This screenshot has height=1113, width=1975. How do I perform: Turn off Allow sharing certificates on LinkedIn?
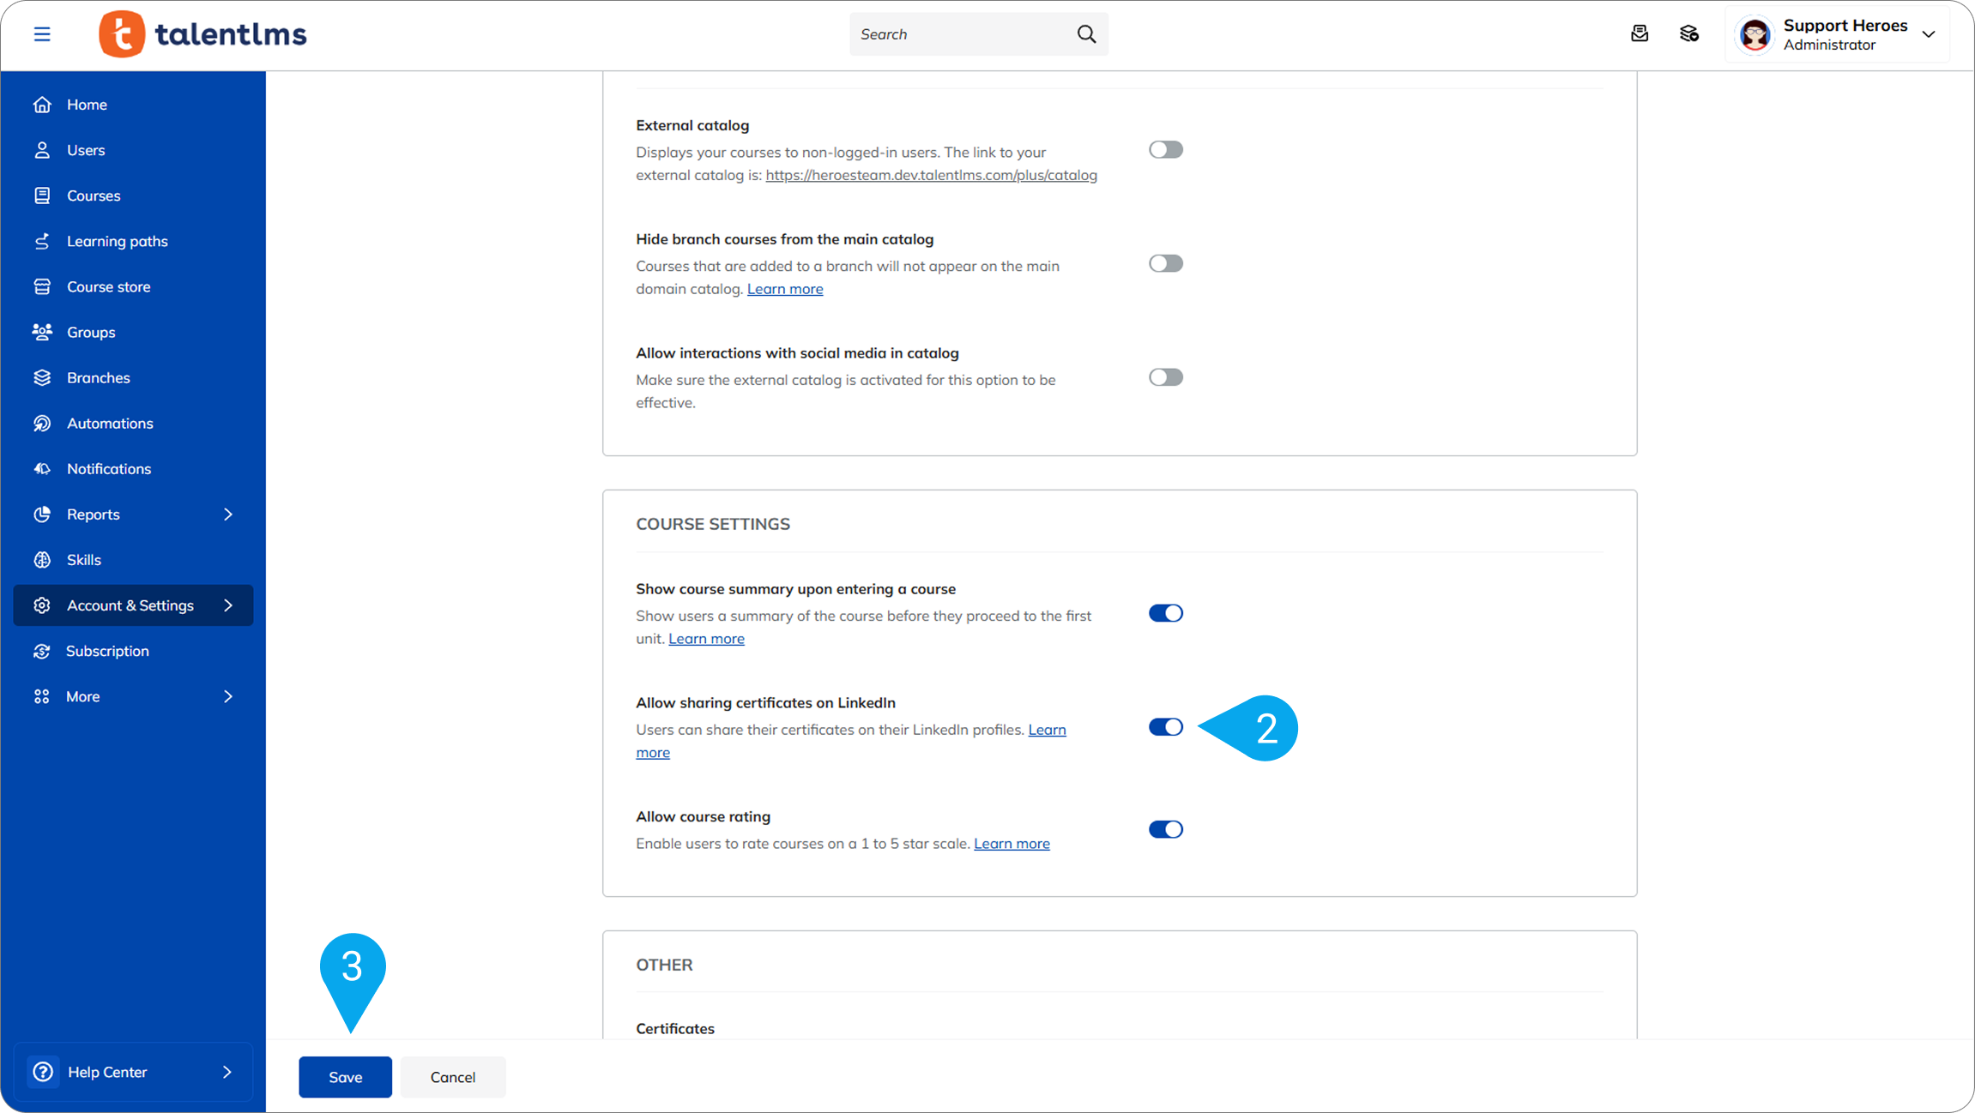click(x=1165, y=727)
